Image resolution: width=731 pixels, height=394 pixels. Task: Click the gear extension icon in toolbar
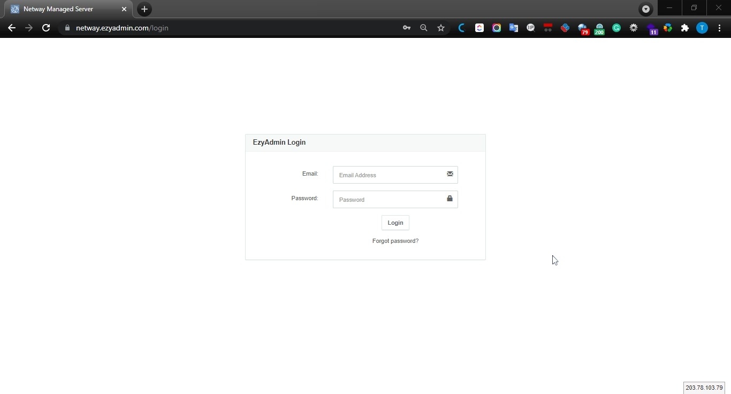click(634, 28)
